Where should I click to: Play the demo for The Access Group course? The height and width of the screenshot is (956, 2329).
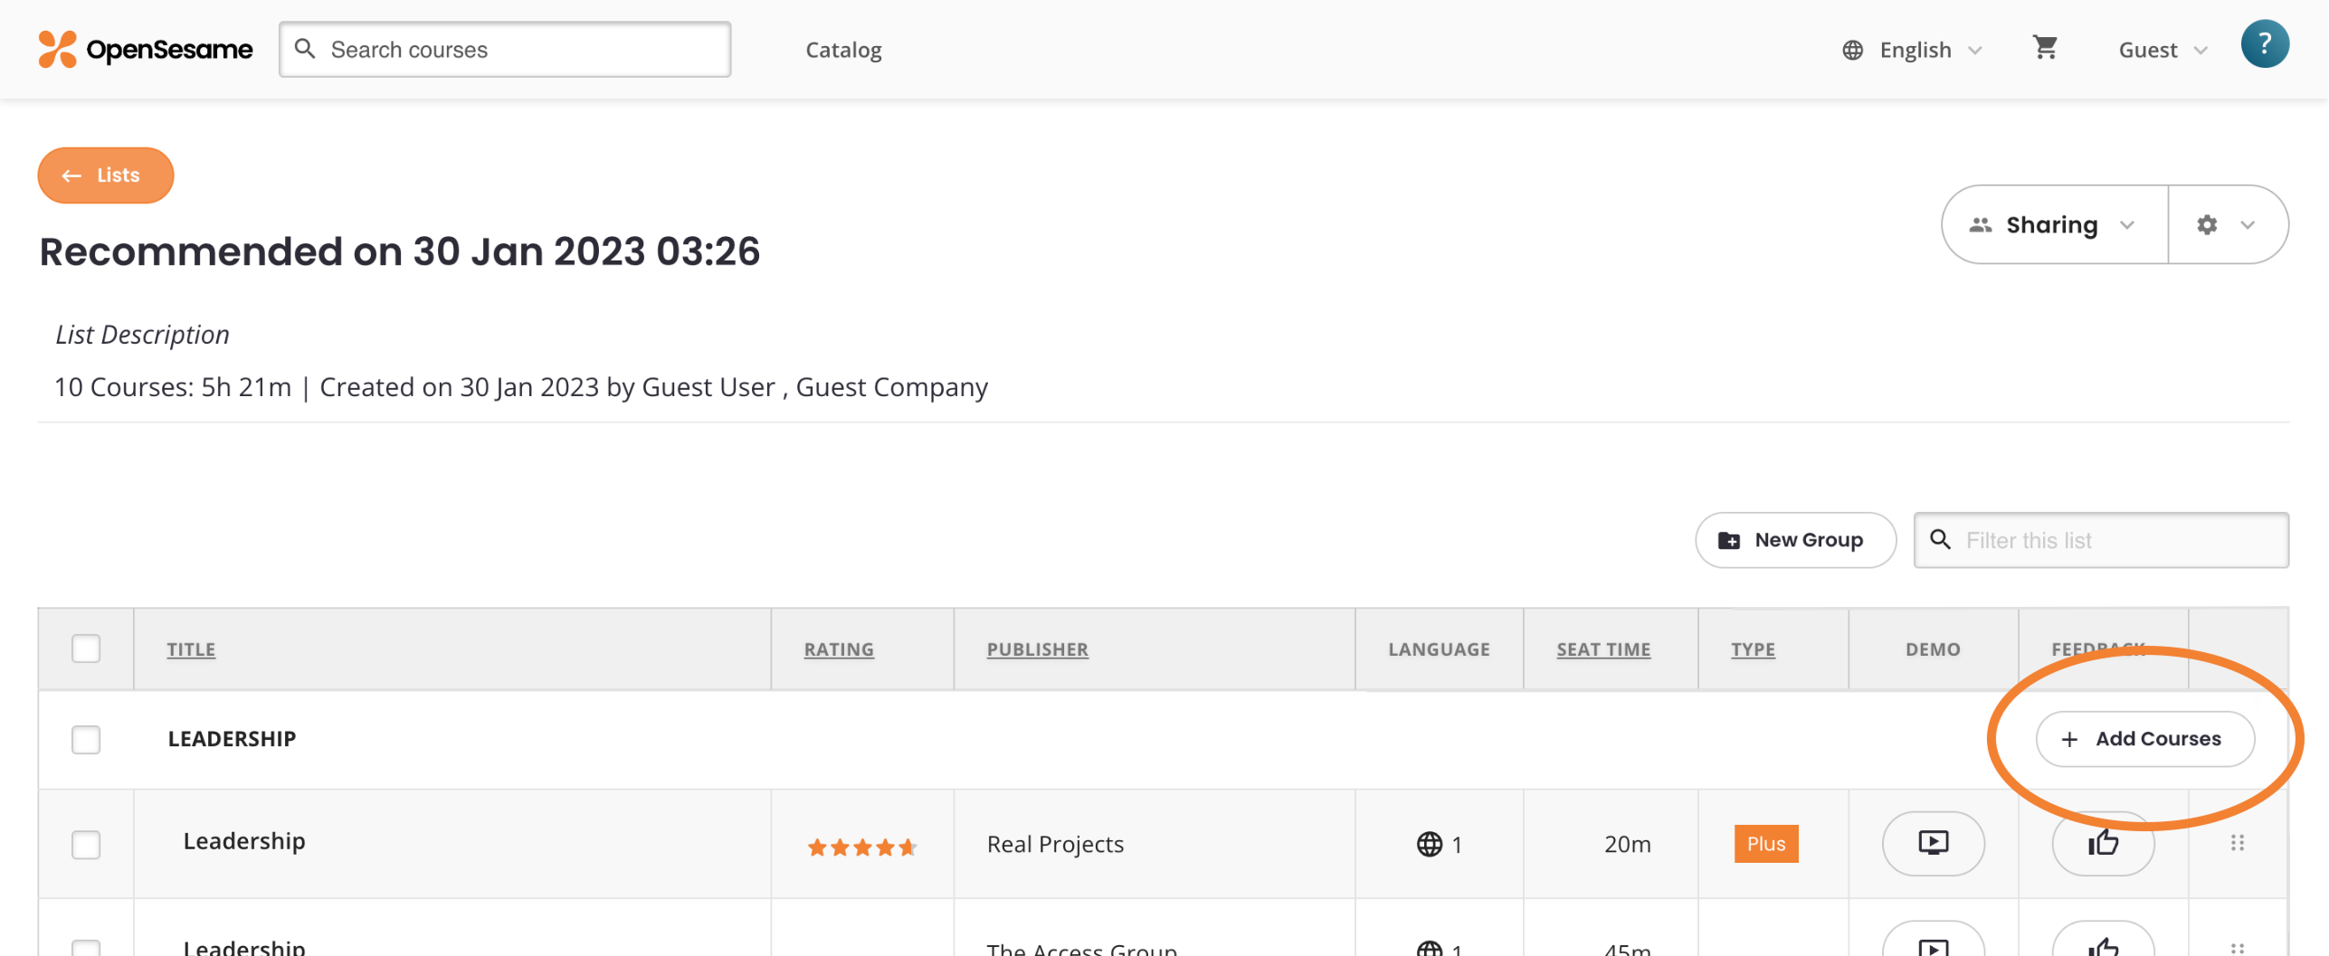[1933, 941]
